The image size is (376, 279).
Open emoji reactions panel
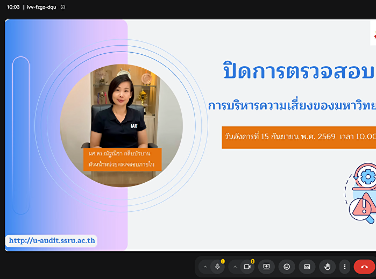point(287,267)
